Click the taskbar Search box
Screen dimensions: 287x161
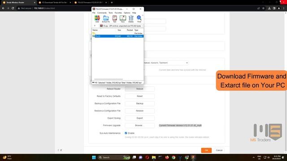[114, 157]
